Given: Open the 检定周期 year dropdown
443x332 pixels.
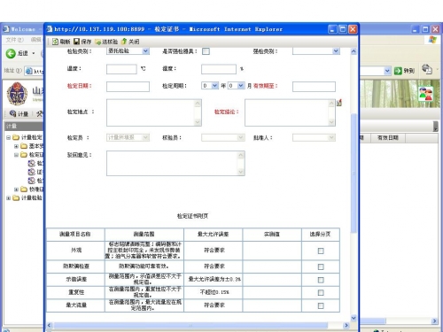Looking at the screenshot, I should (215, 86).
